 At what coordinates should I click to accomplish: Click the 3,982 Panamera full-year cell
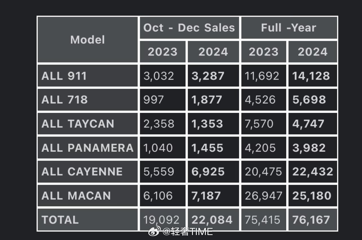[x=313, y=148]
